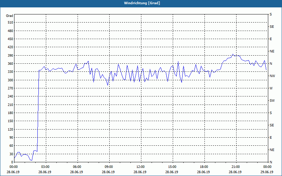
Task: Select the 12:00 time axis label
Action: pos(140,166)
